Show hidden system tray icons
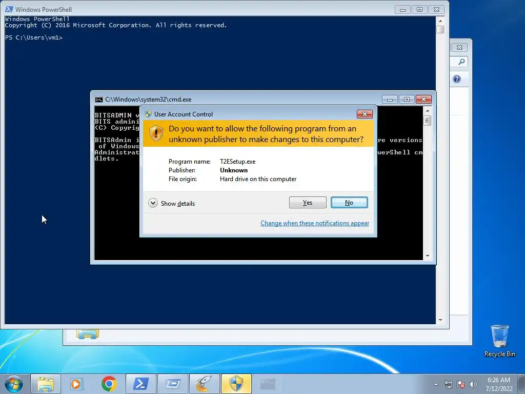Screen dimensions: 525x394 436,384
